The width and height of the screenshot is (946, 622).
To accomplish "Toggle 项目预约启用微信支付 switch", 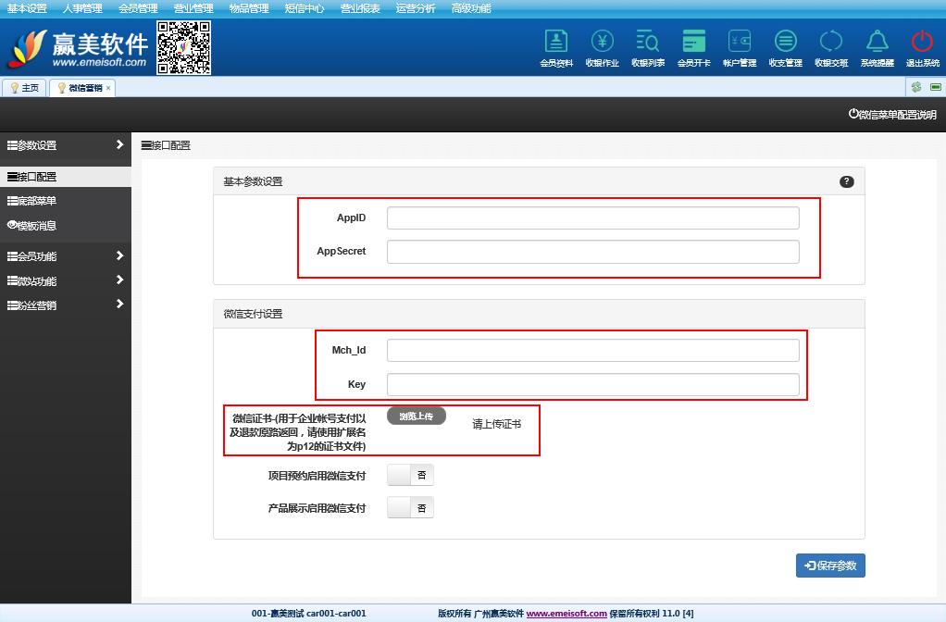I will coord(409,475).
